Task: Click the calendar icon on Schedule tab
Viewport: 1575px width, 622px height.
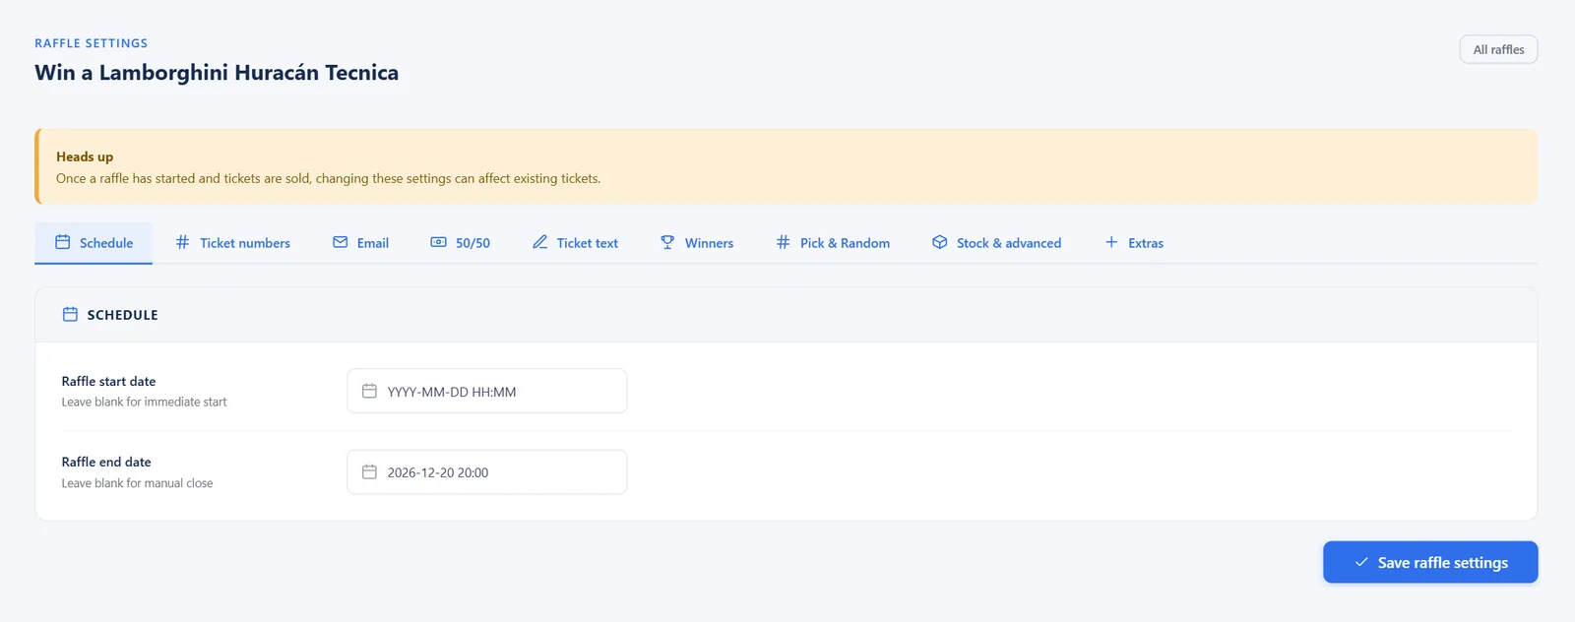Action: click(x=62, y=242)
